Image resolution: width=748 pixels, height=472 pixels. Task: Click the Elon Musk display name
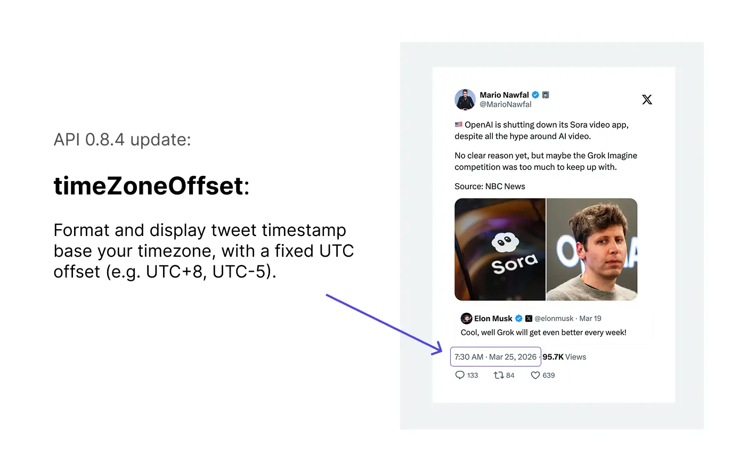pos(493,319)
